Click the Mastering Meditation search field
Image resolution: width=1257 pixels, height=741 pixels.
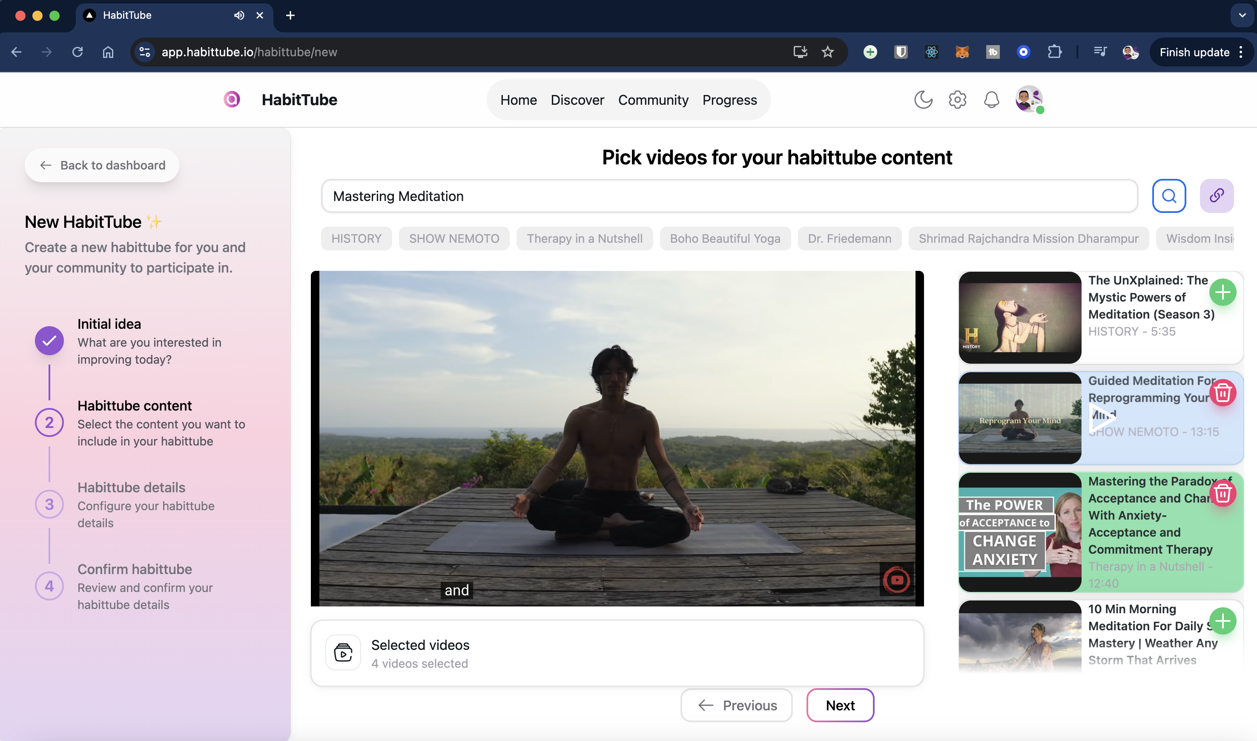729,196
